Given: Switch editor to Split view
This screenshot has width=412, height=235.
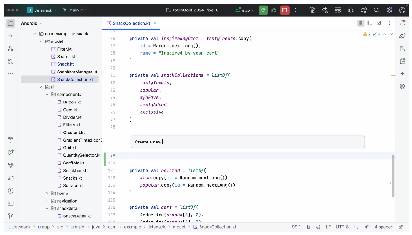Looking at the screenshot, I should tap(370, 23).
